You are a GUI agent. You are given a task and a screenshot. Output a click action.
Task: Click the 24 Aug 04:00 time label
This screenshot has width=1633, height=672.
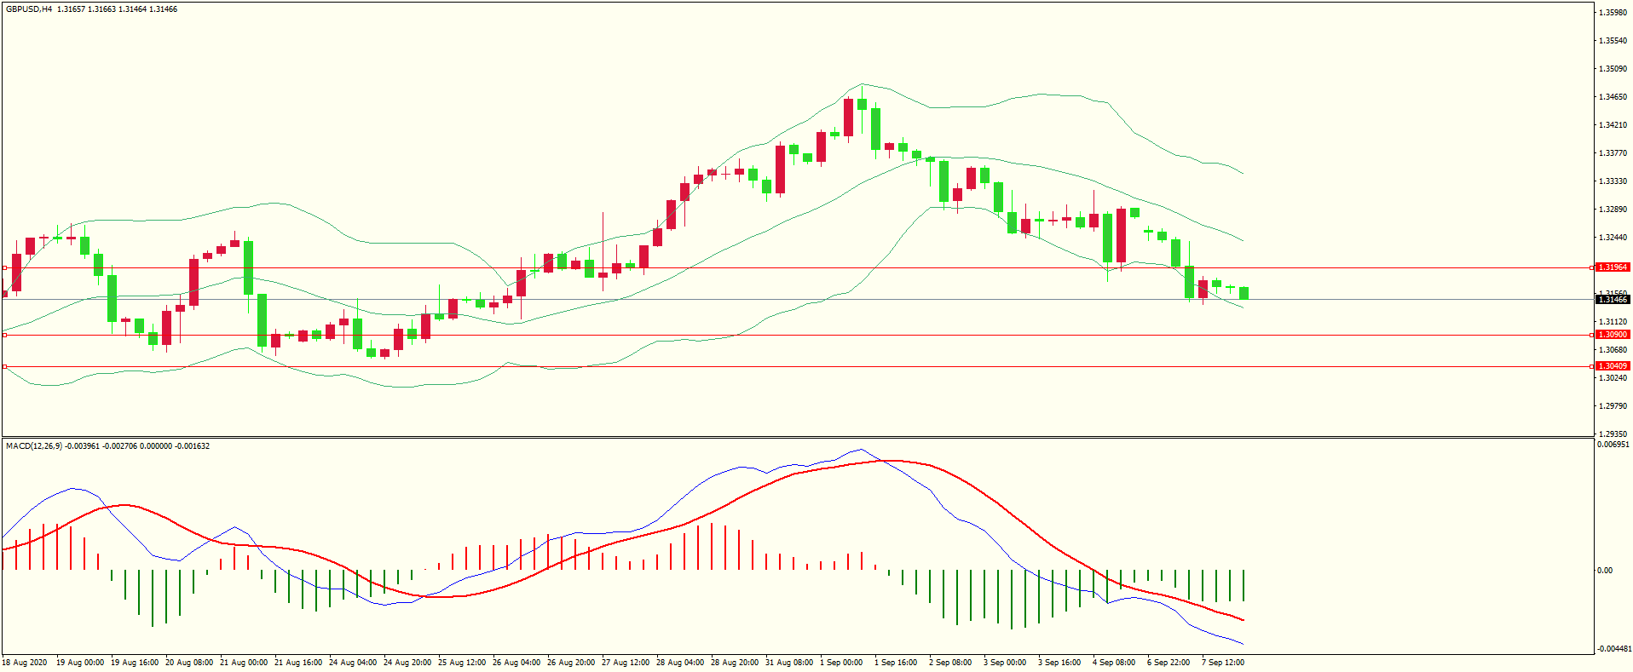coord(353,663)
